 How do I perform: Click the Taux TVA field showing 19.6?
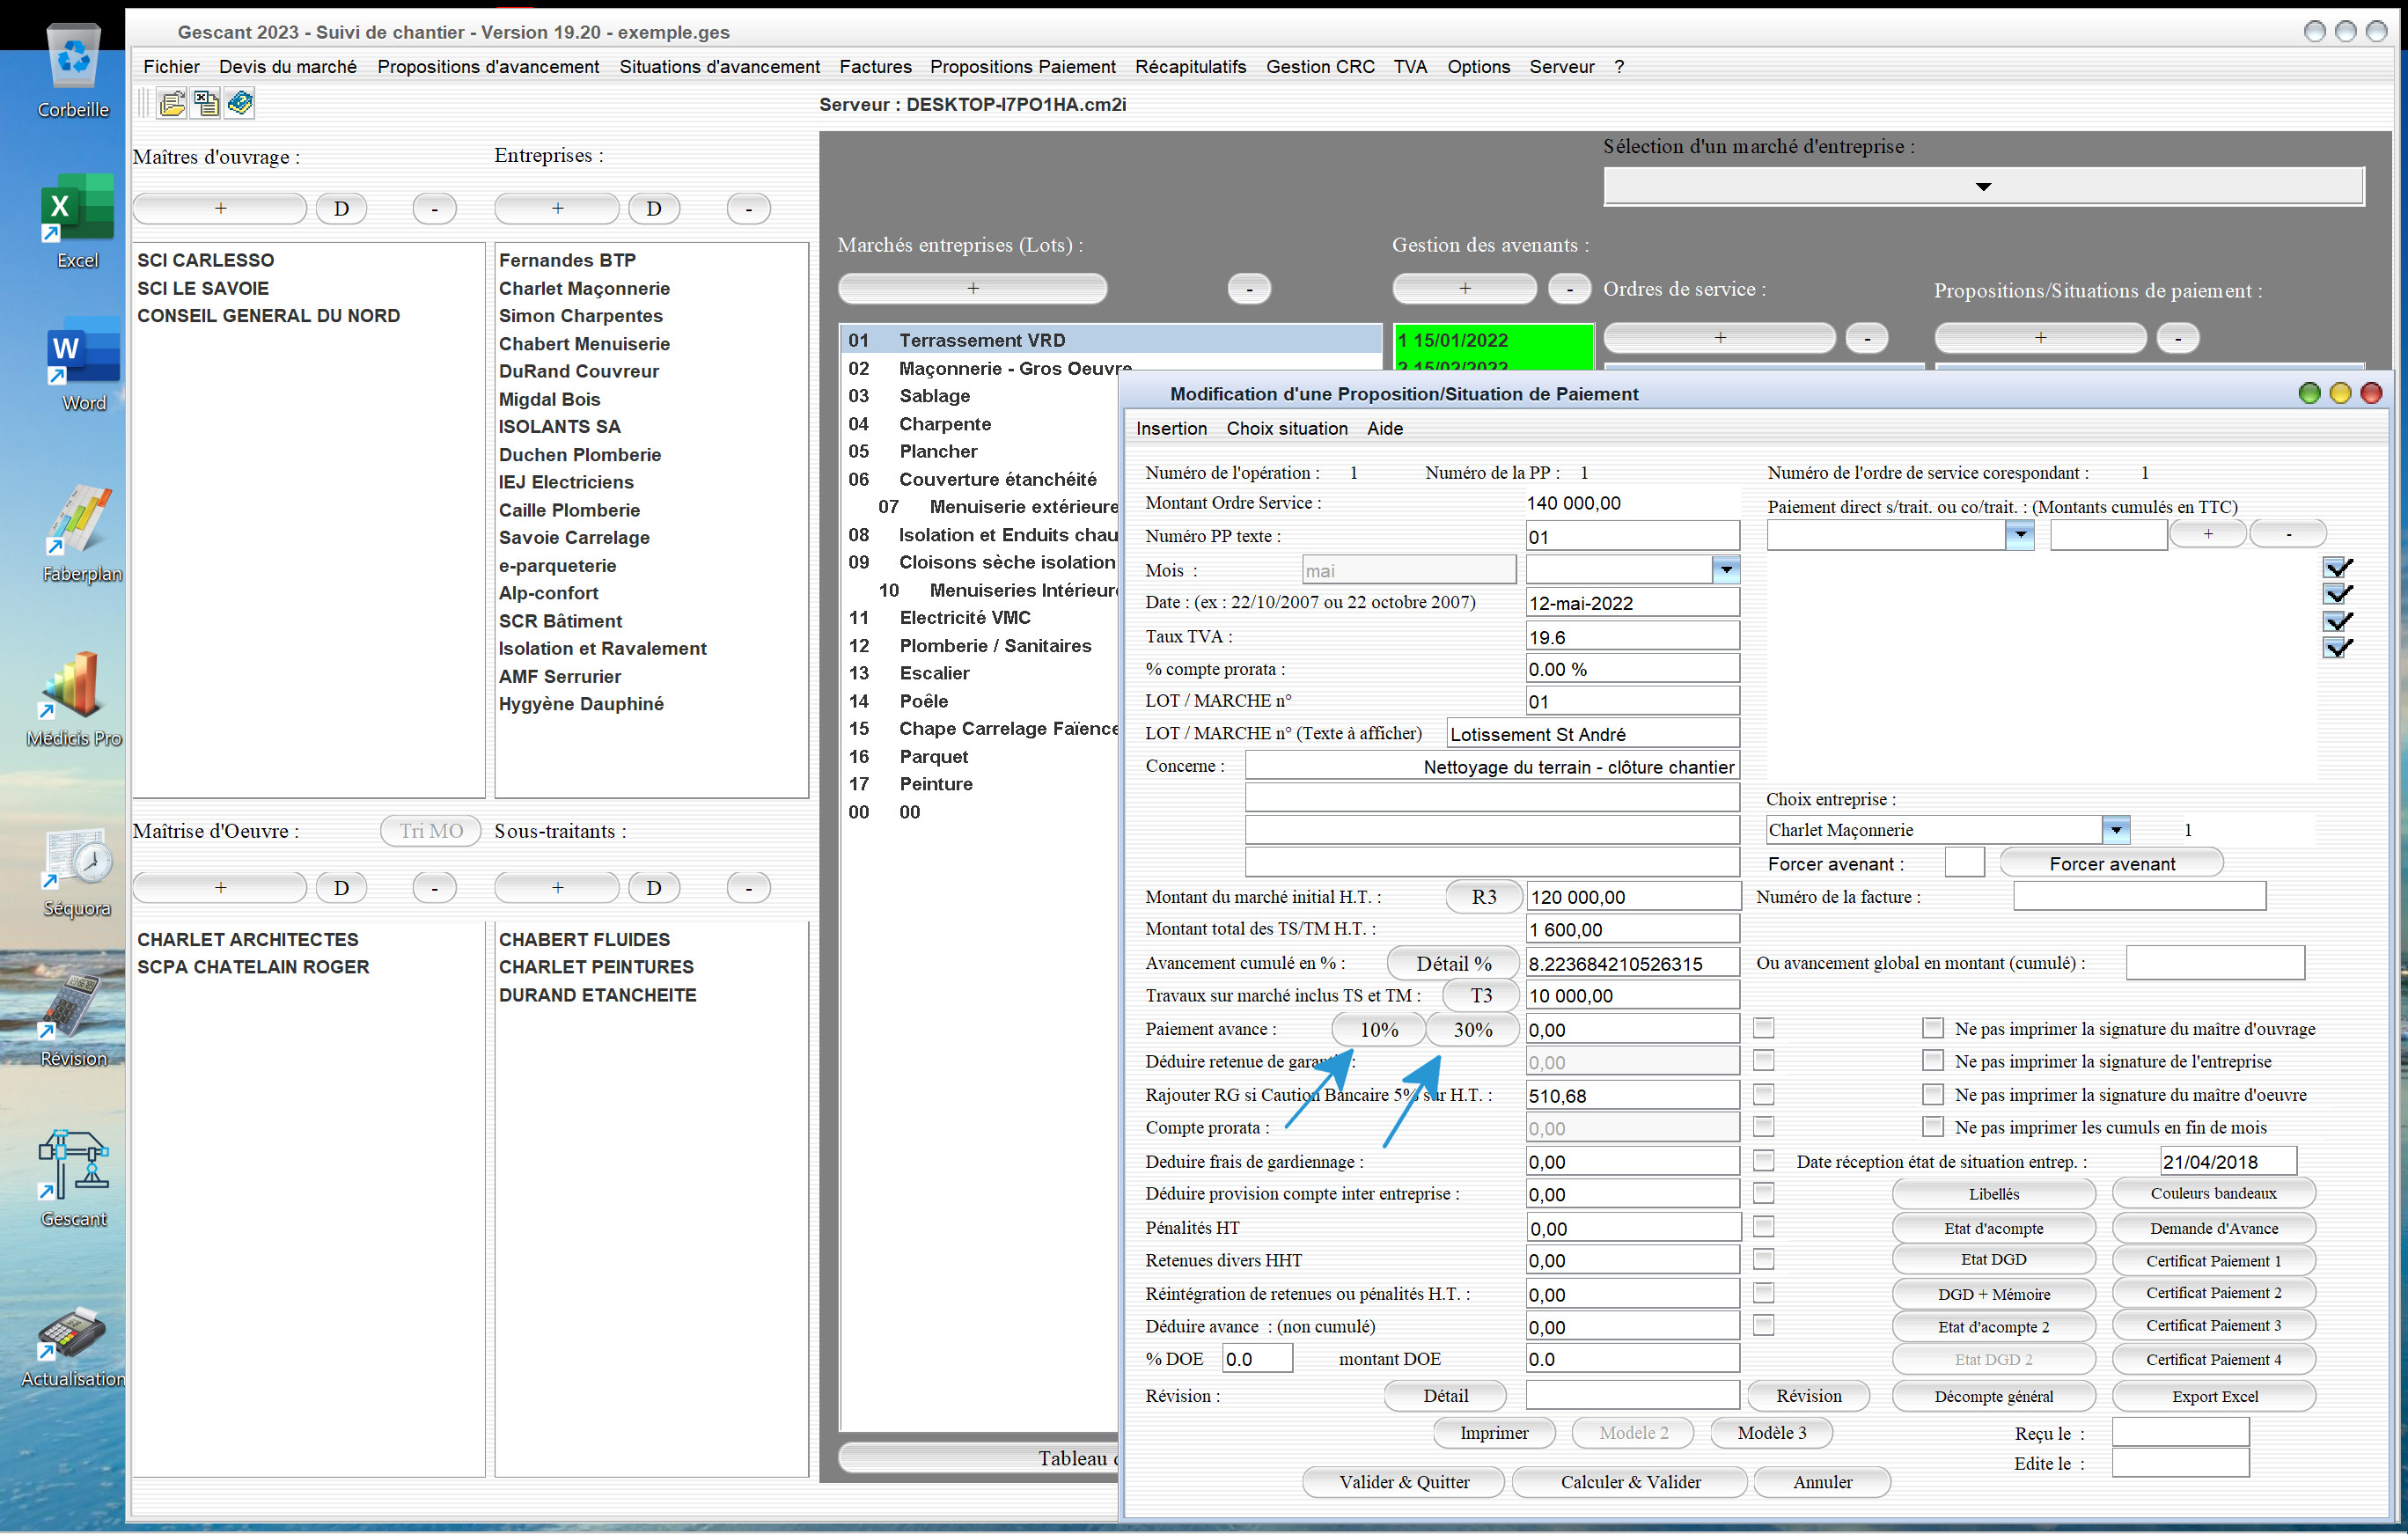(1632, 636)
